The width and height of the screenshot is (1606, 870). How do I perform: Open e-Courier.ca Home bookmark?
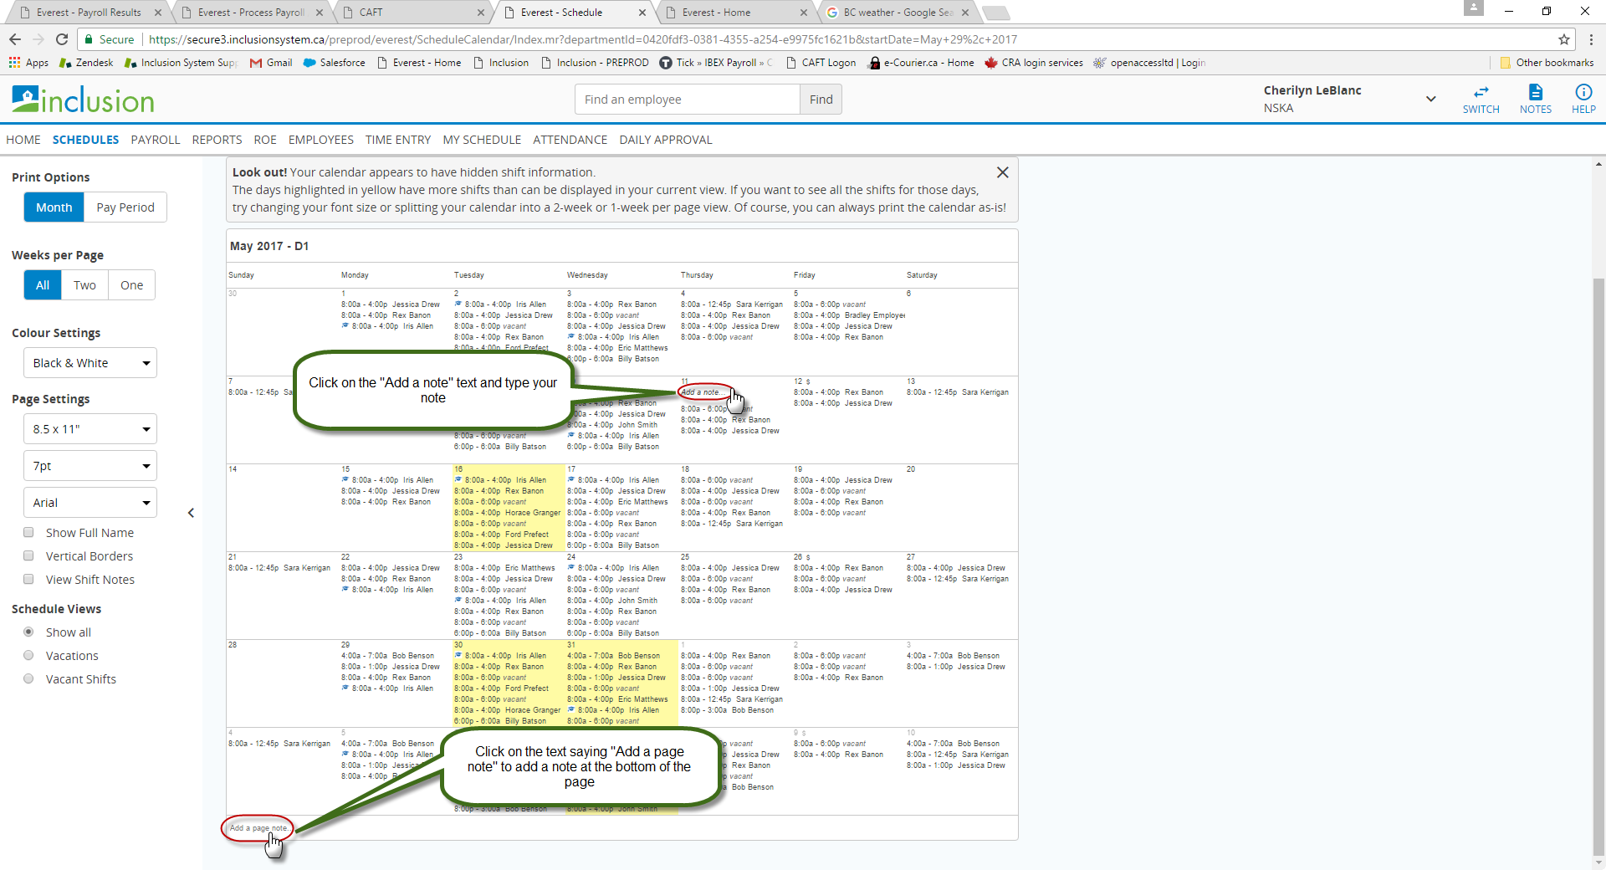(x=922, y=63)
